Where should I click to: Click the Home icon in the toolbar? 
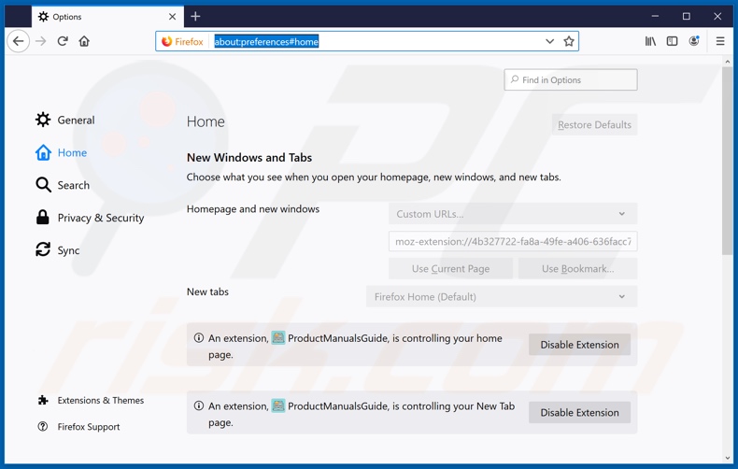tap(84, 41)
